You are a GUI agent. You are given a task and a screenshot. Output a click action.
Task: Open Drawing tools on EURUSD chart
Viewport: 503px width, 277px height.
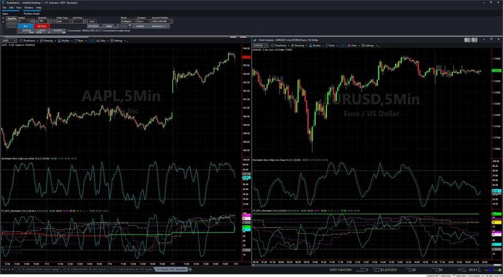[299, 46]
